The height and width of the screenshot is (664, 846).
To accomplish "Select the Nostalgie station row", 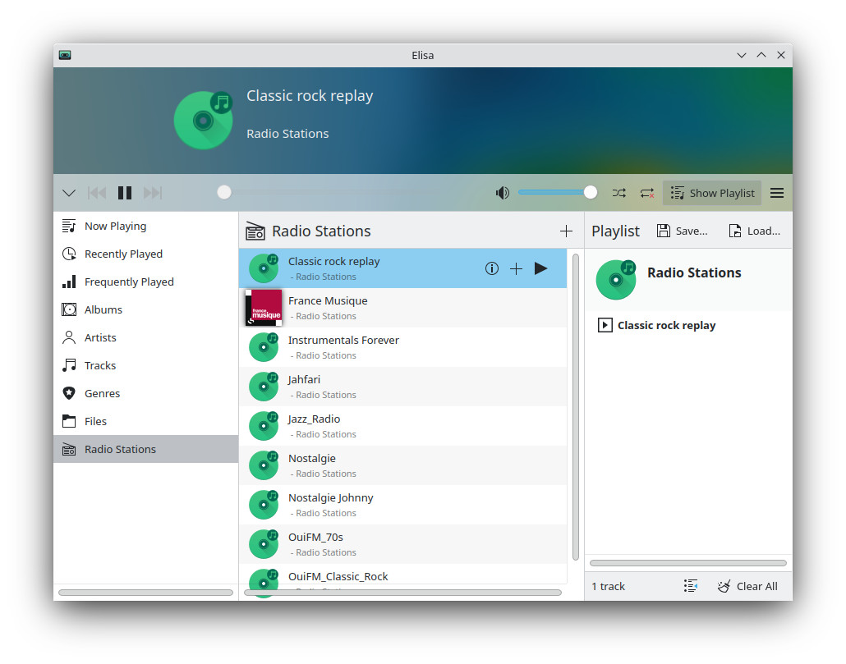I will (x=402, y=465).
